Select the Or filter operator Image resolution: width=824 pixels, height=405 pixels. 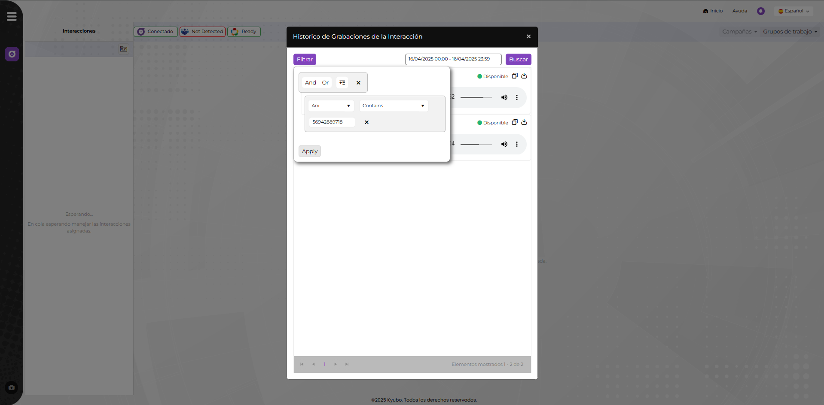click(325, 83)
